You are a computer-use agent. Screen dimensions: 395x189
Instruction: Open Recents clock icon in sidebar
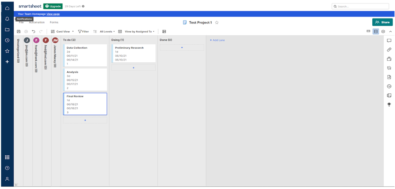[x=7, y=40]
